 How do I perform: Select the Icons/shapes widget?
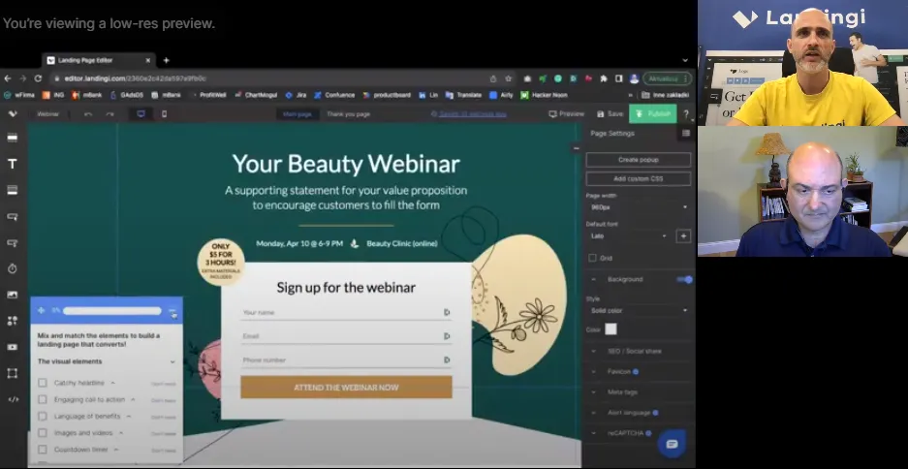click(13, 321)
